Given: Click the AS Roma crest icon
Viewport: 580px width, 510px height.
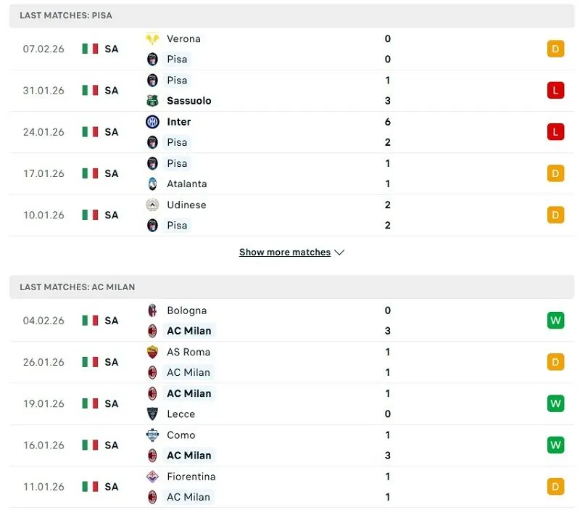Looking at the screenshot, I should (152, 352).
